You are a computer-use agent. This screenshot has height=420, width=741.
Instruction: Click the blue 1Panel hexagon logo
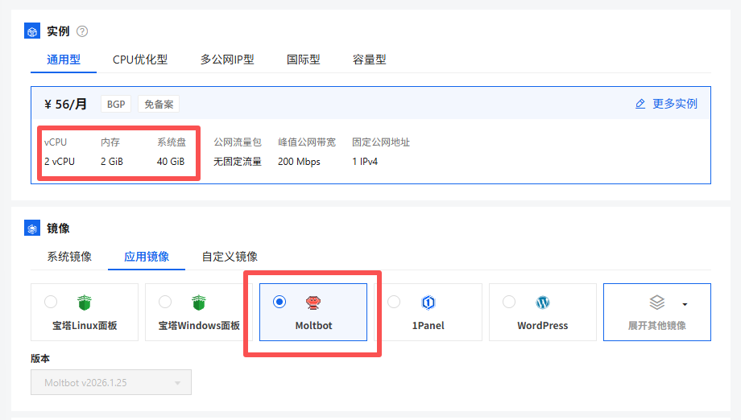pos(428,303)
